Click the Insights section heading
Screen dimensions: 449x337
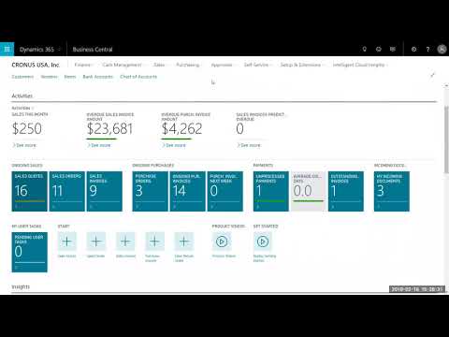point(21,286)
